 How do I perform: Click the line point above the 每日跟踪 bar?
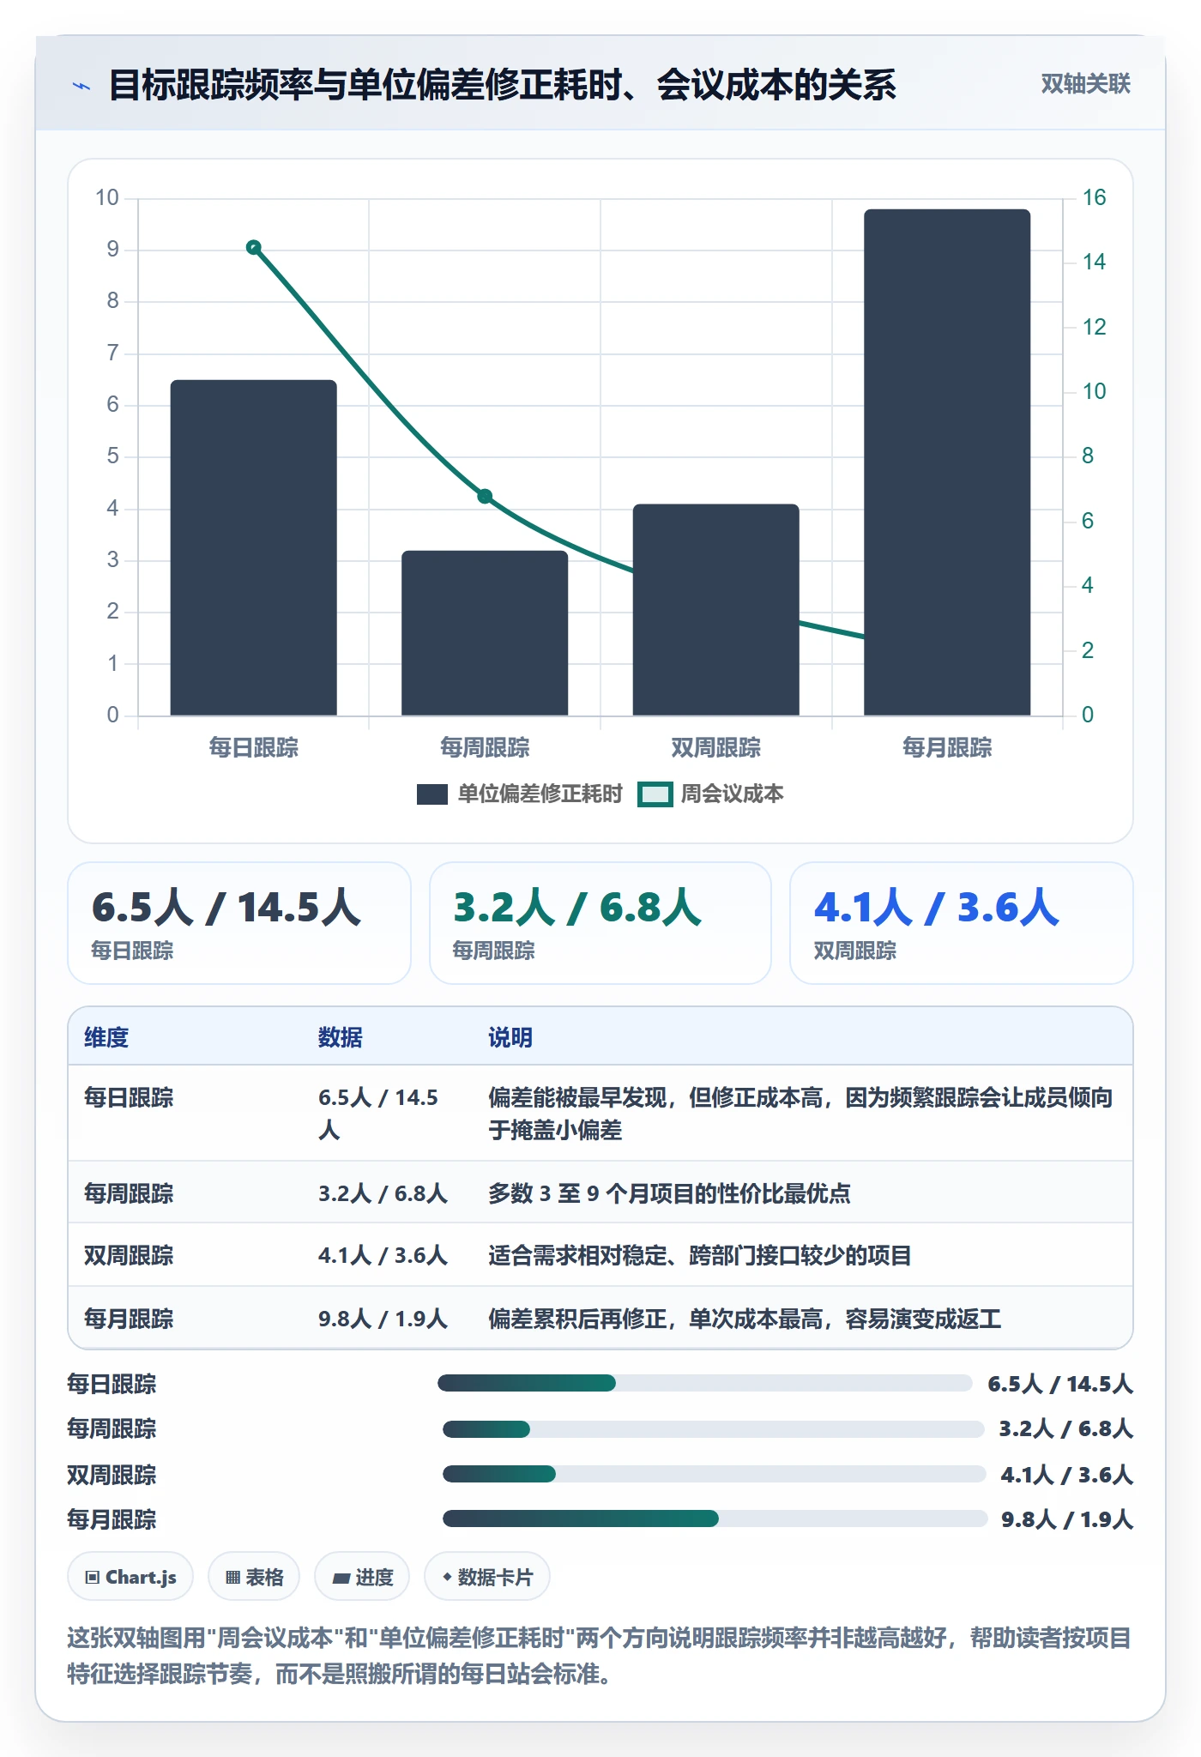254,248
